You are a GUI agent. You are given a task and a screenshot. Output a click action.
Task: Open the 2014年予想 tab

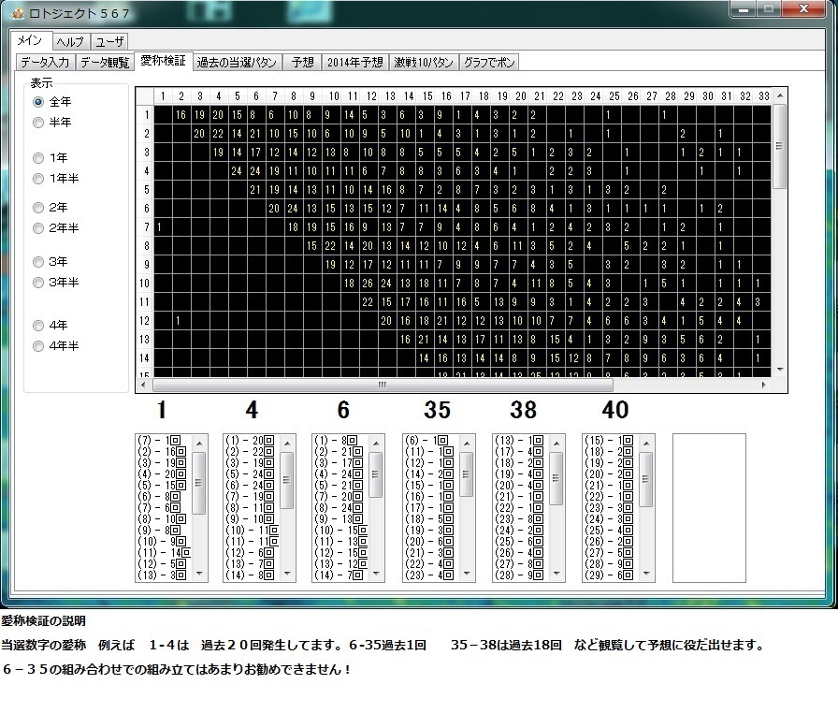(x=354, y=63)
